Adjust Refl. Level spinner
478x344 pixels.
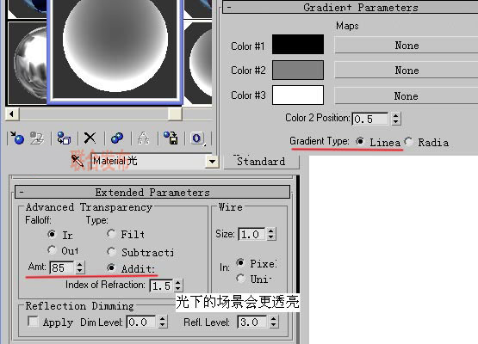[x=273, y=322]
